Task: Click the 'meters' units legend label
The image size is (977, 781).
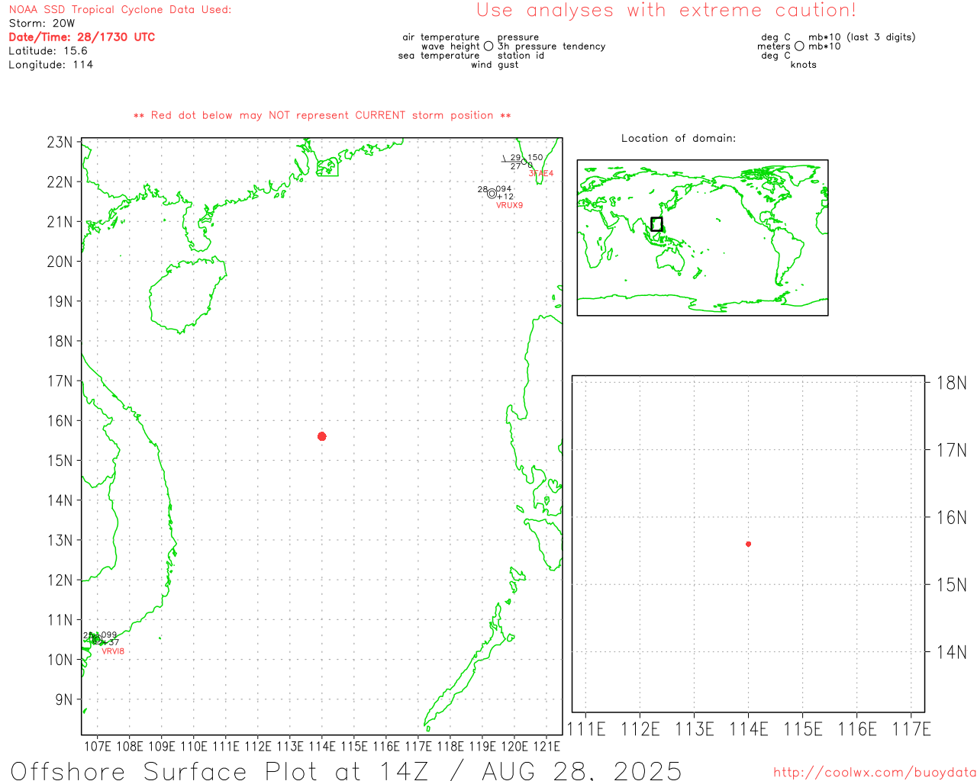Action: tap(774, 47)
